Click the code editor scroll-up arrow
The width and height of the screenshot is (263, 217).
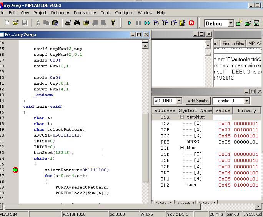[145, 46]
